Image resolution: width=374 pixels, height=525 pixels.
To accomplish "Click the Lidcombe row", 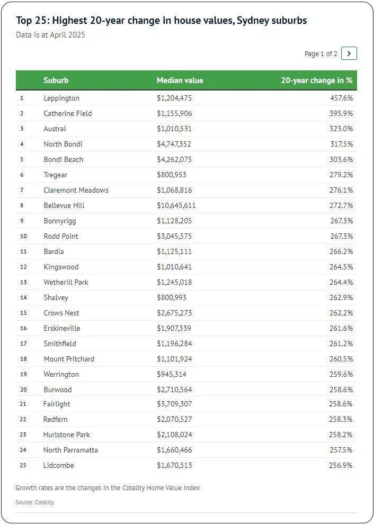I will coord(58,465).
